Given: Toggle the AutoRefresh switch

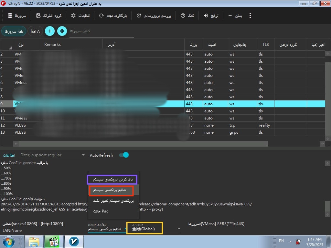Looking at the screenshot, I should pos(124,155).
